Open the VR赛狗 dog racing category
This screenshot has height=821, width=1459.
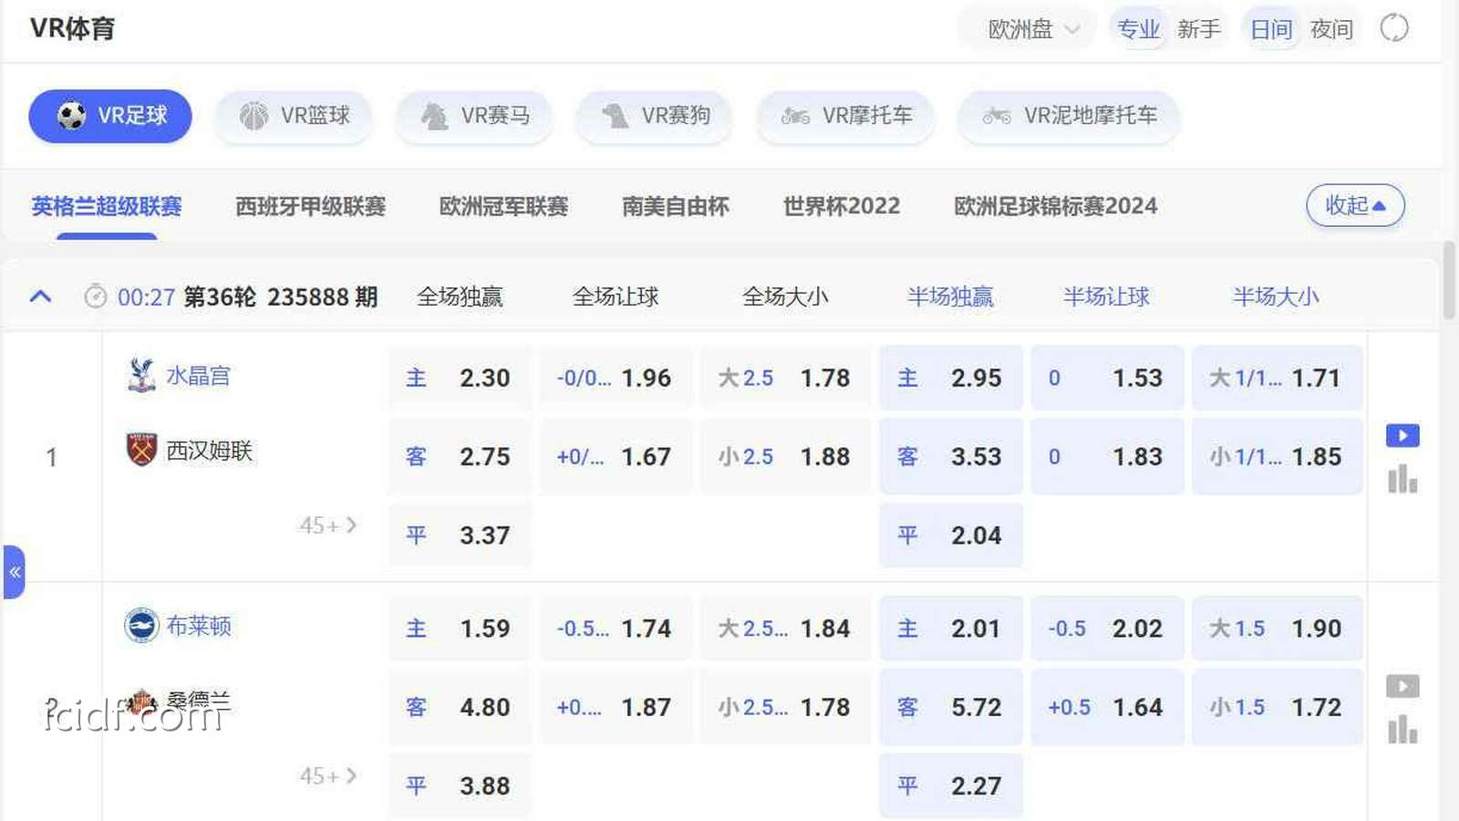pos(655,116)
